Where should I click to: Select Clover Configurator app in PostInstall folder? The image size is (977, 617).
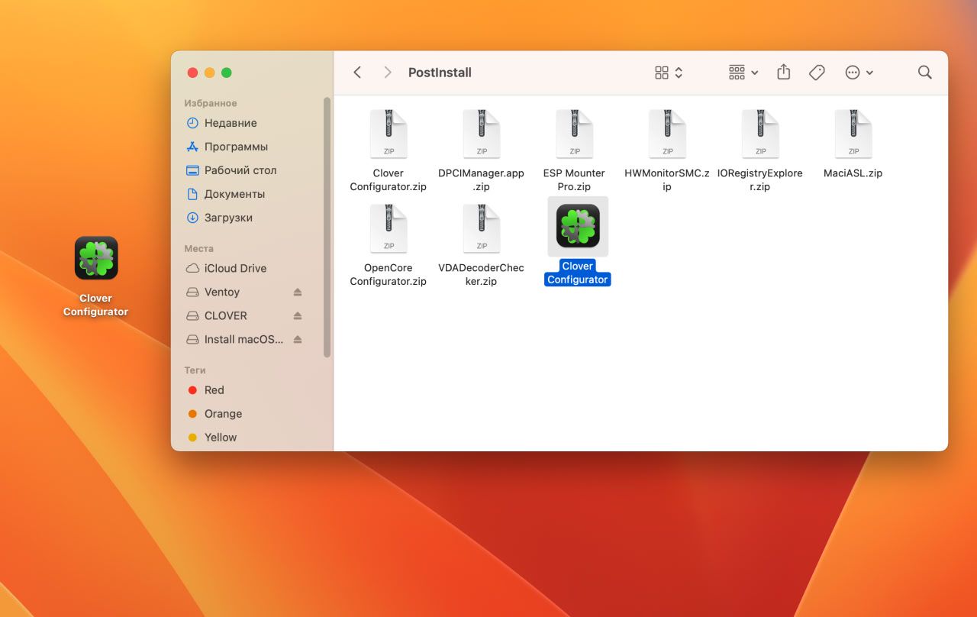[x=577, y=227]
